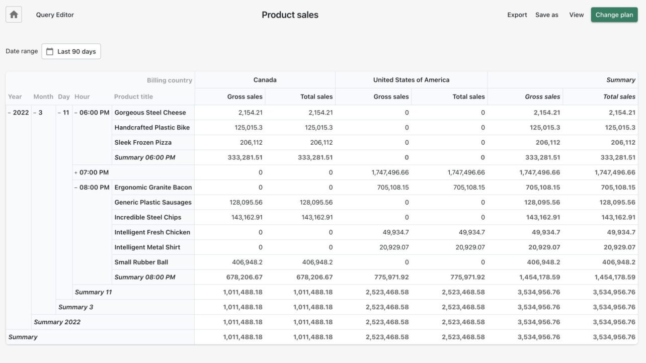
Task: Select the United States of America header
Action: point(411,80)
